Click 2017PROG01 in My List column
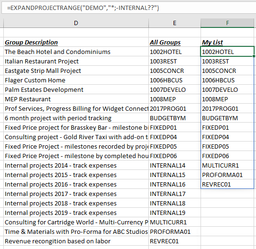This screenshot has width=256, height=249. pyautogui.click(x=227, y=108)
